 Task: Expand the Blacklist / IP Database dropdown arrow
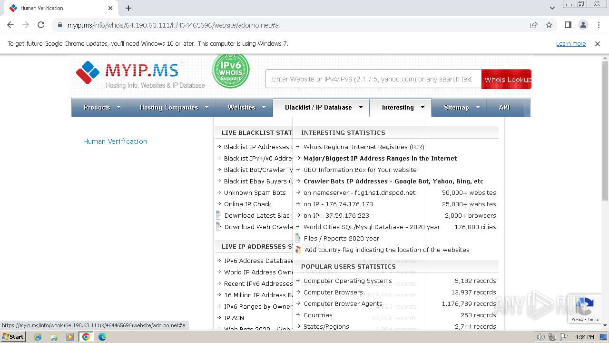tap(361, 107)
